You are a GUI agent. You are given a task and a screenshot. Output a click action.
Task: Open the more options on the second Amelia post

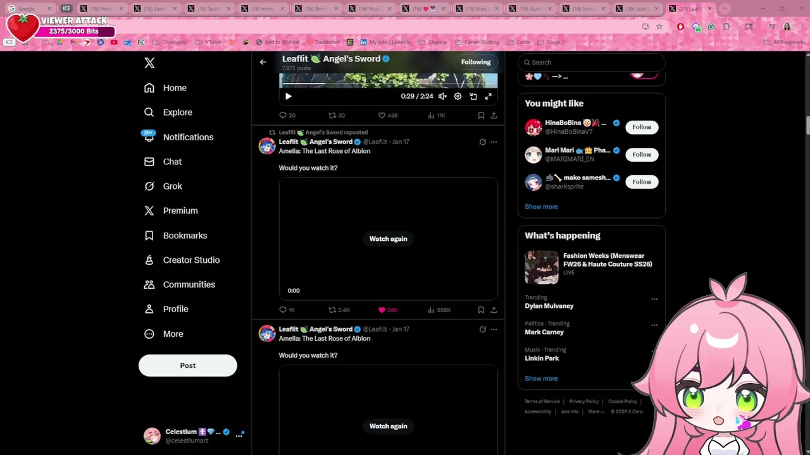[494, 329]
